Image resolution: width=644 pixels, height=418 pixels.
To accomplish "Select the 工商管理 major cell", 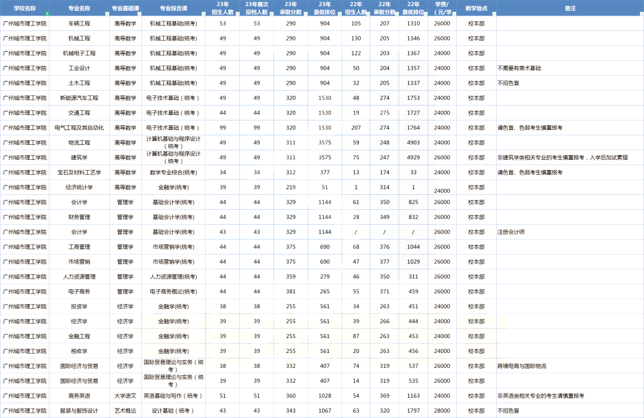I will [79, 247].
